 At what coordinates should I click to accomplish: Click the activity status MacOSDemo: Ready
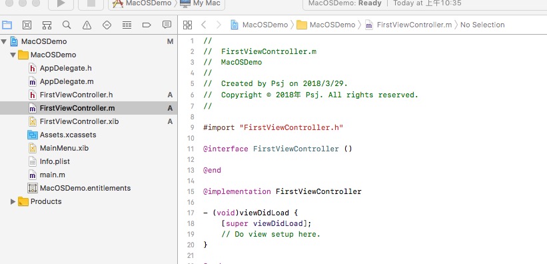click(x=345, y=3)
